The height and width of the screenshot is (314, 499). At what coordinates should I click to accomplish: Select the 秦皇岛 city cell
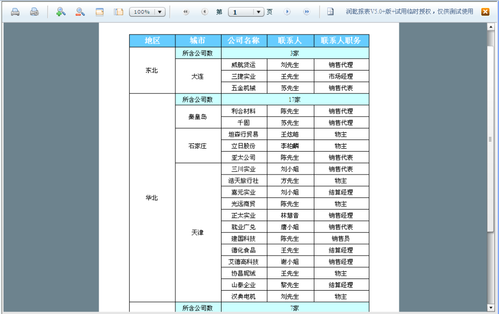pyautogui.click(x=198, y=117)
